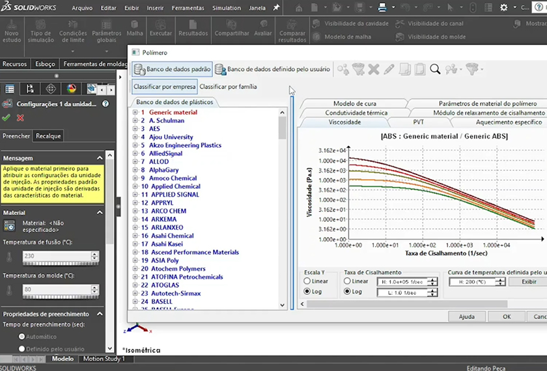
Task: Collapse Propriedades de preenchimento section
Action: pyautogui.click(x=100, y=314)
